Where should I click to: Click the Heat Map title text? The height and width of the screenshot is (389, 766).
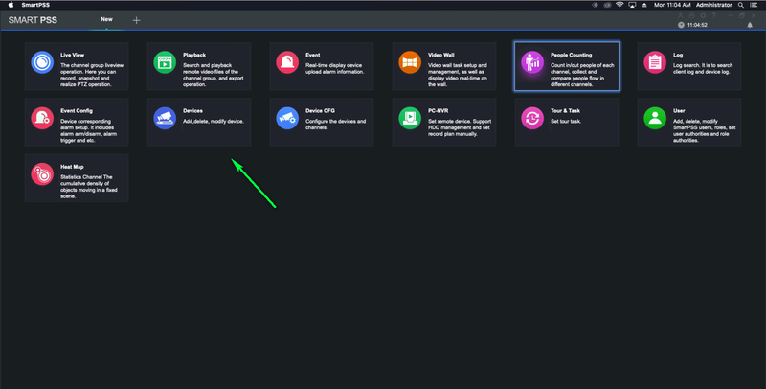tap(72, 167)
